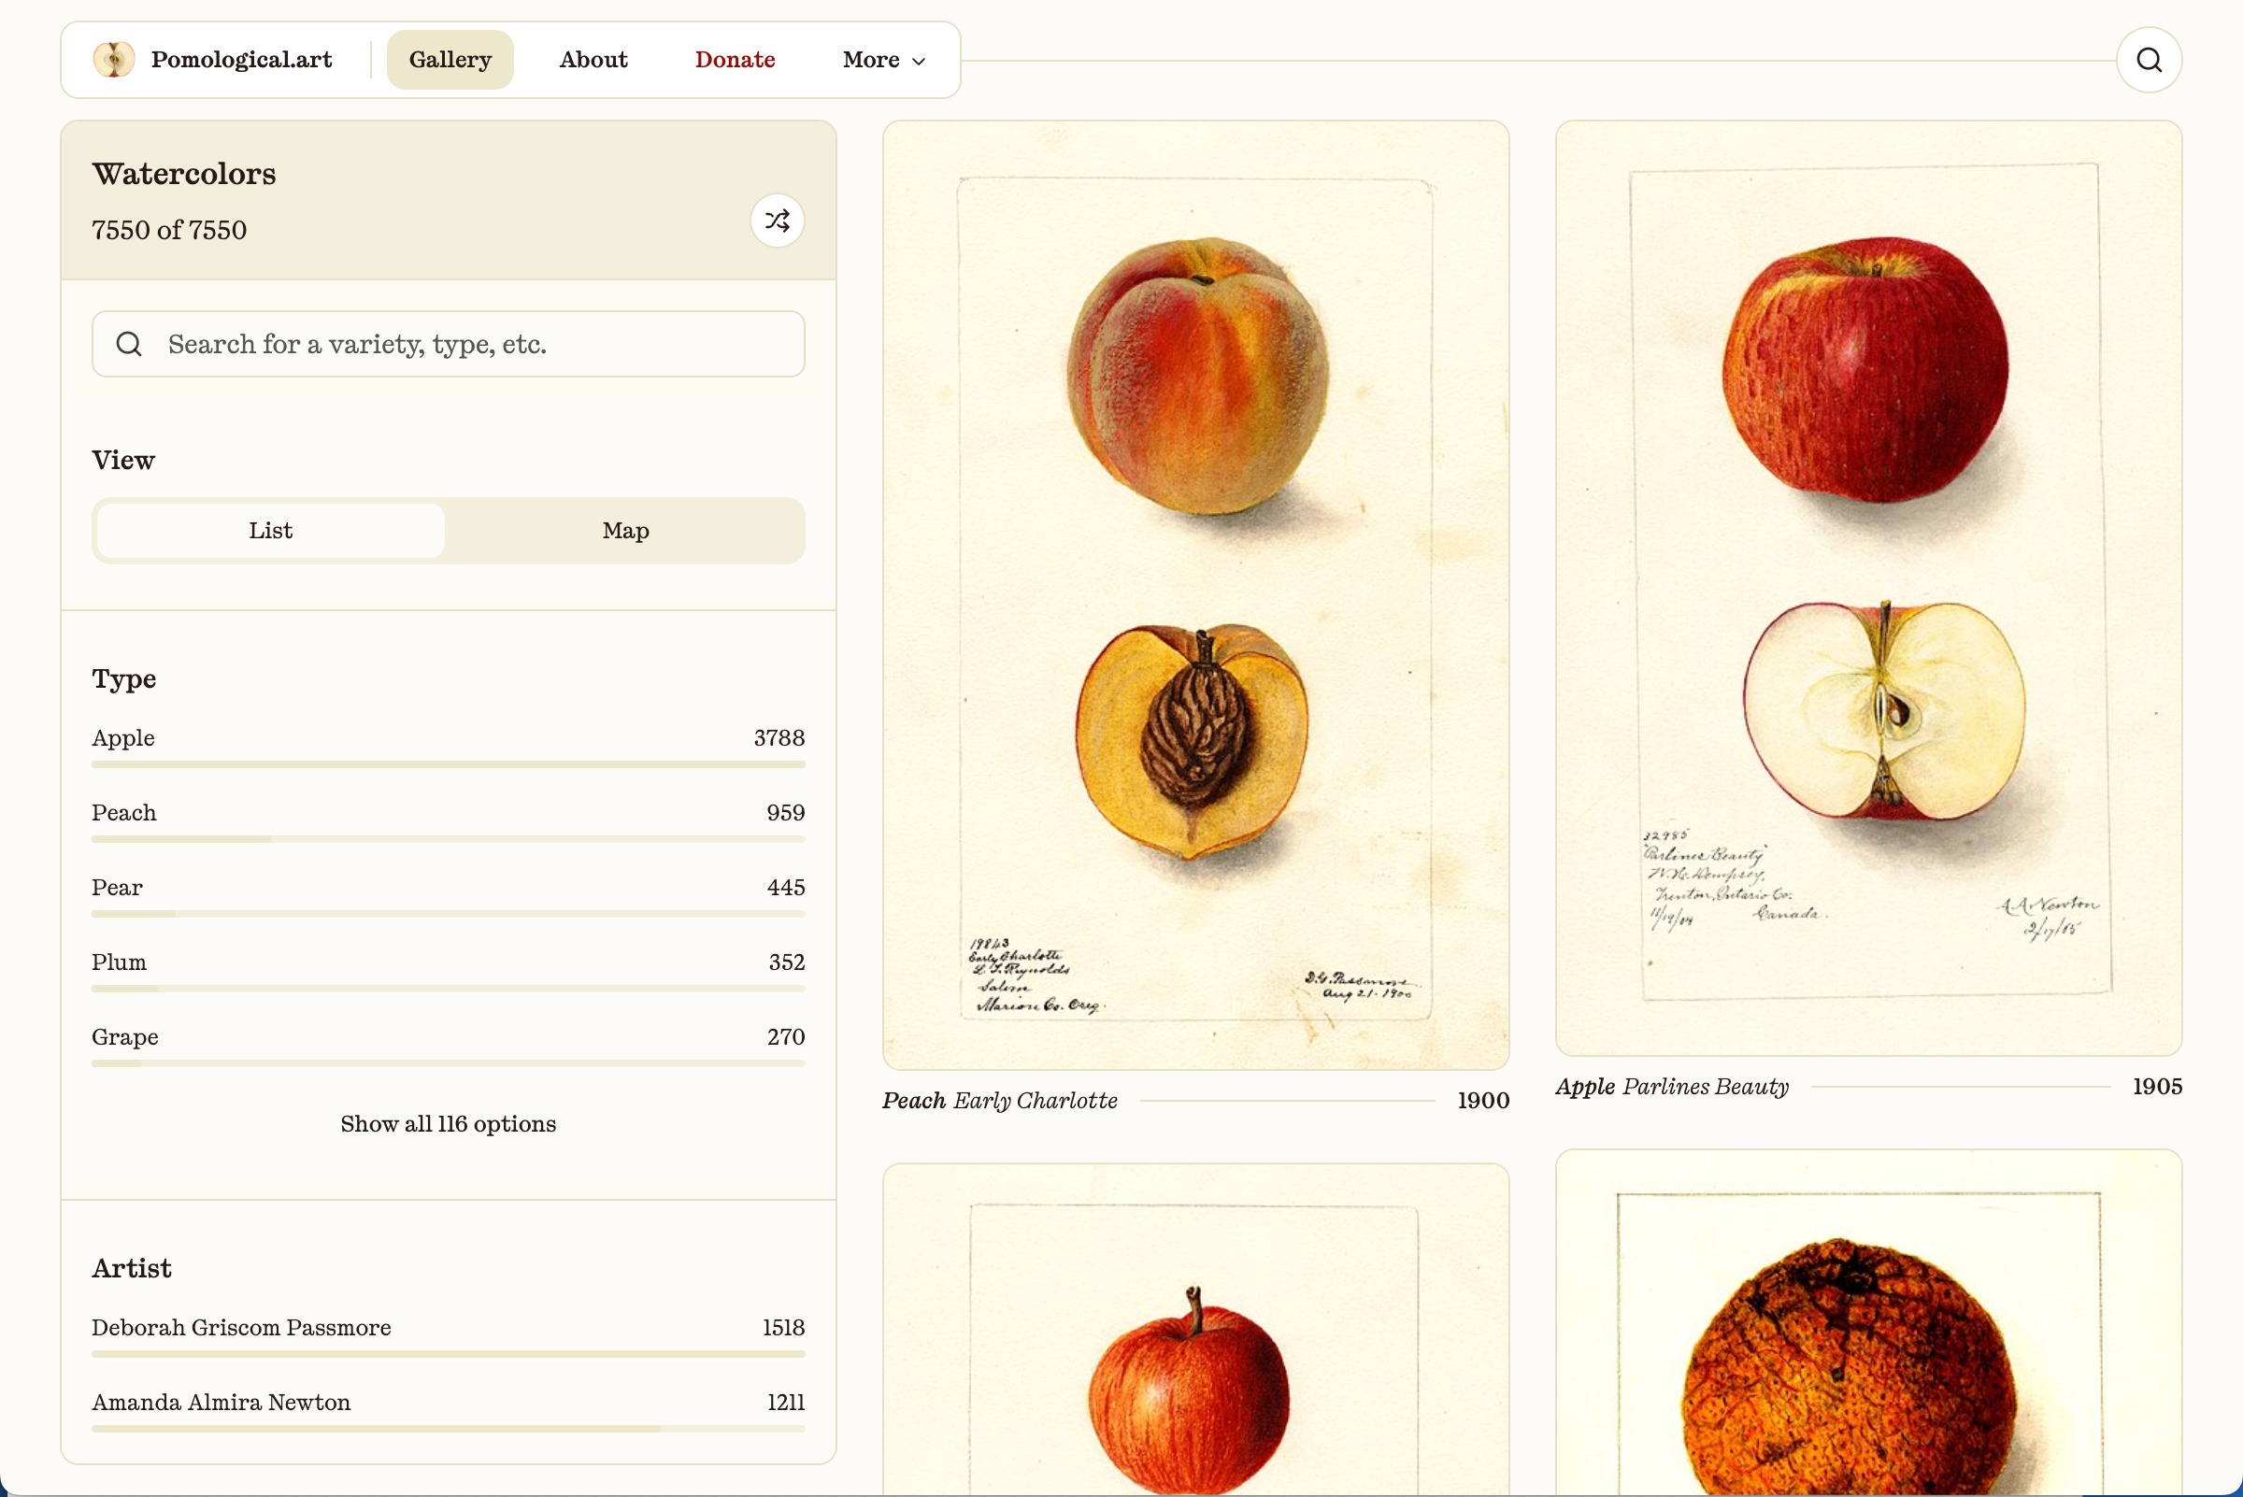Image resolution: width=2243 pixels, height=1497 pixels.
Task: Switch to the List view
Action: point(271,531)
